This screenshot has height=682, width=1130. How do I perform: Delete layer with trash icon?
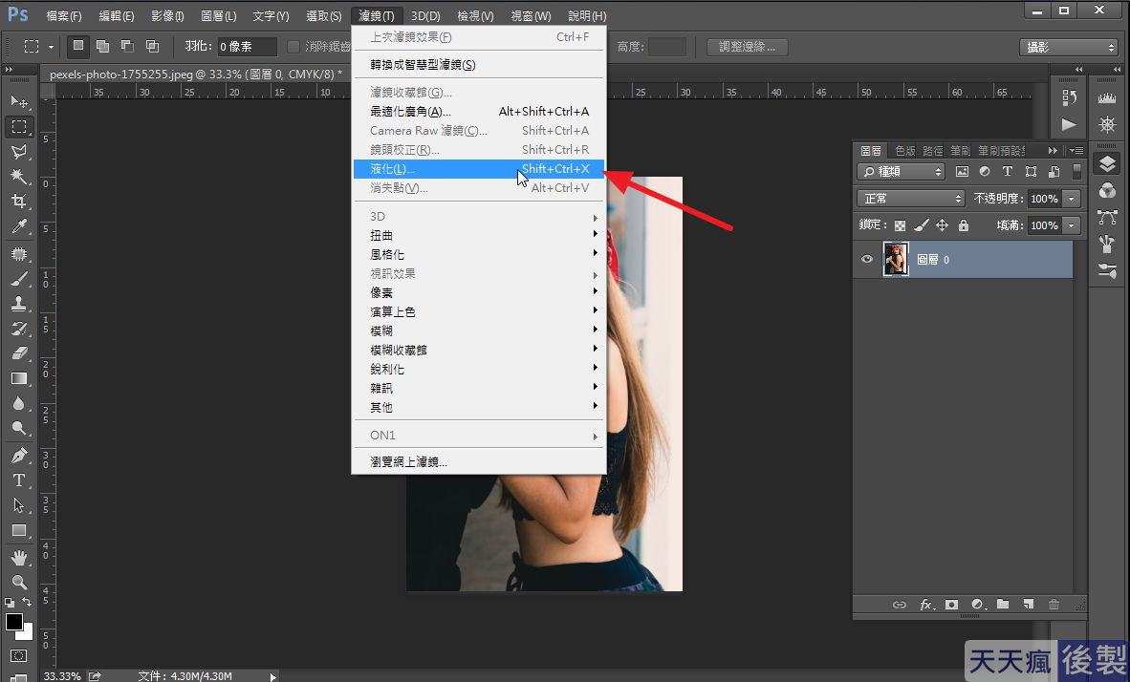pos(1054,605)
